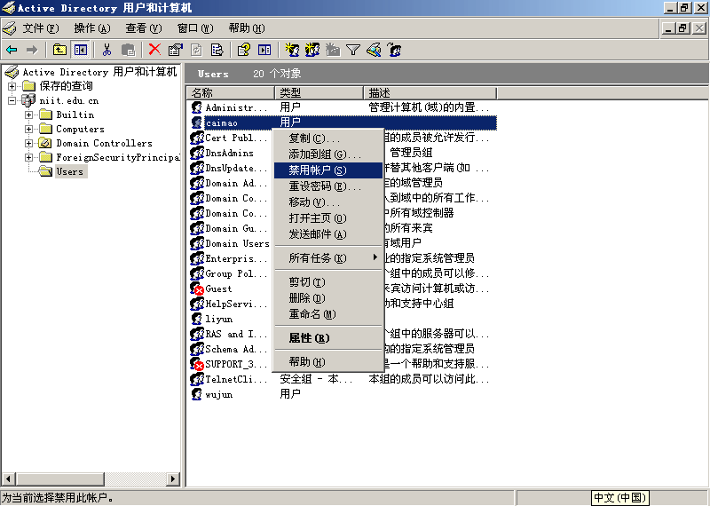Click the 名称 column header
This screenshot has height=506, width=710.
(x=231, y=92)
